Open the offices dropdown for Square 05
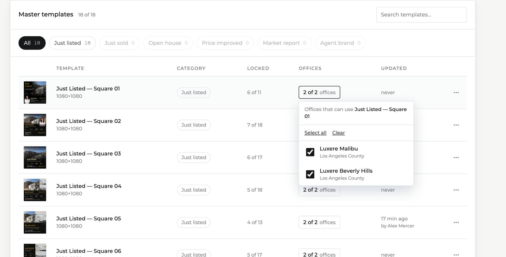 (319, 222)
